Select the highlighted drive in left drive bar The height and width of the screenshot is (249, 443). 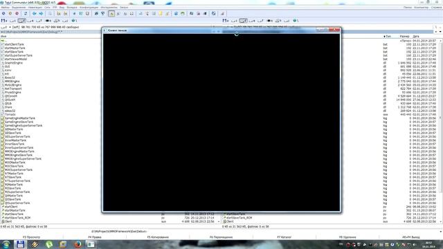[x=21, y=21]
